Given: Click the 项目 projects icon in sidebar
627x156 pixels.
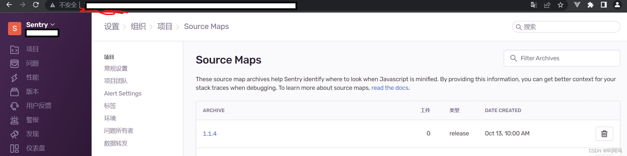Looking at the screenshot, I should click(14, 50).
